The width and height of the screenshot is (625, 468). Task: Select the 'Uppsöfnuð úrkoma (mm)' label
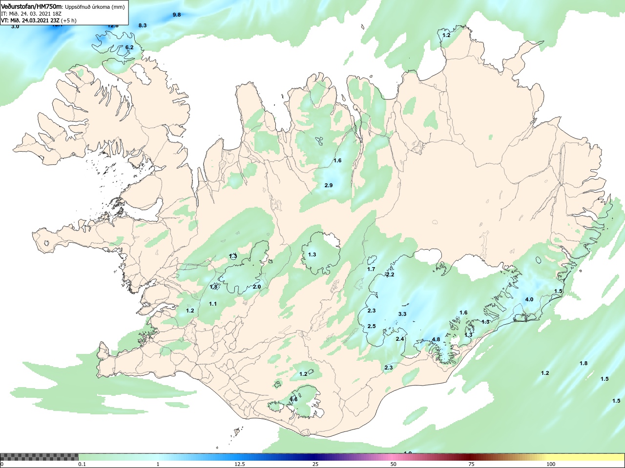(95, 7)
